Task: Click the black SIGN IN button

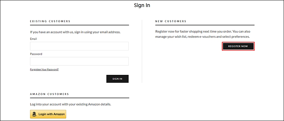Action: pyautogui.click(x=117, y=79)
